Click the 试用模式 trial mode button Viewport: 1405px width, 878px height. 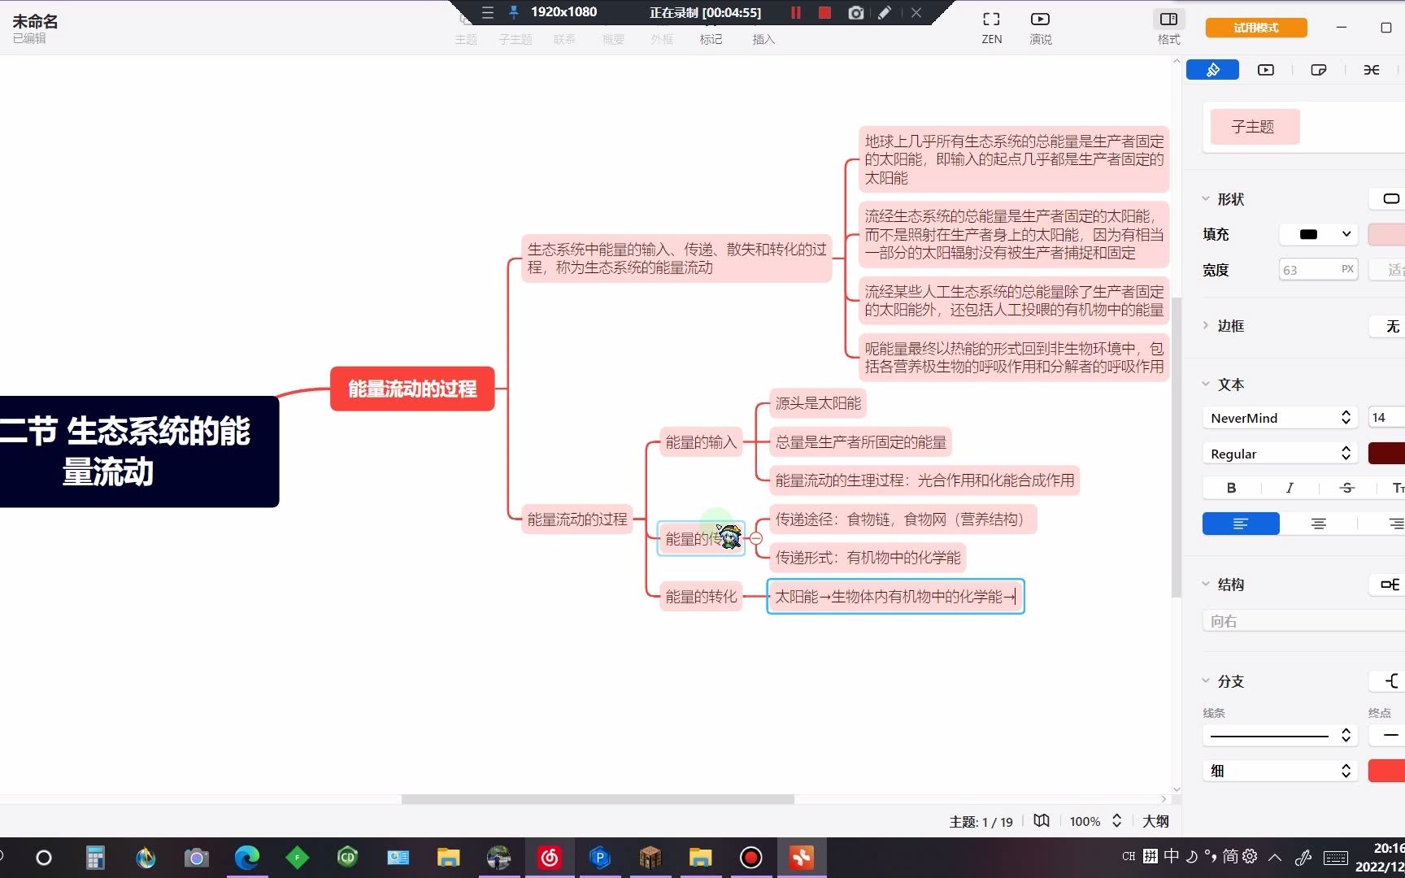[1255, 27]
